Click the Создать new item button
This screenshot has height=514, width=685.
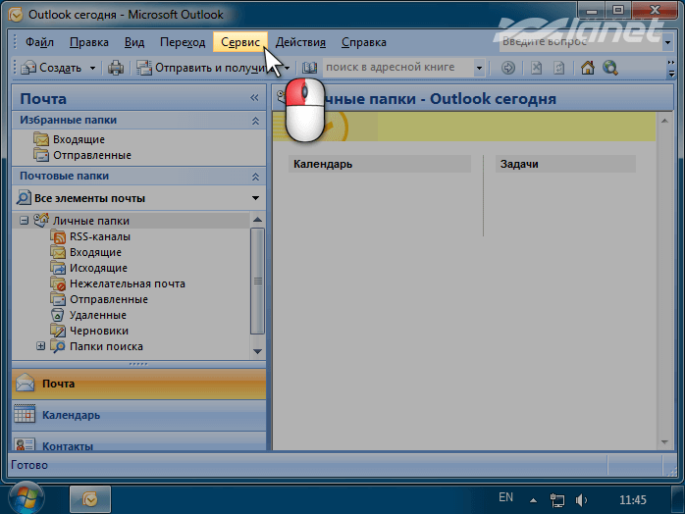[x=52, y=68]
